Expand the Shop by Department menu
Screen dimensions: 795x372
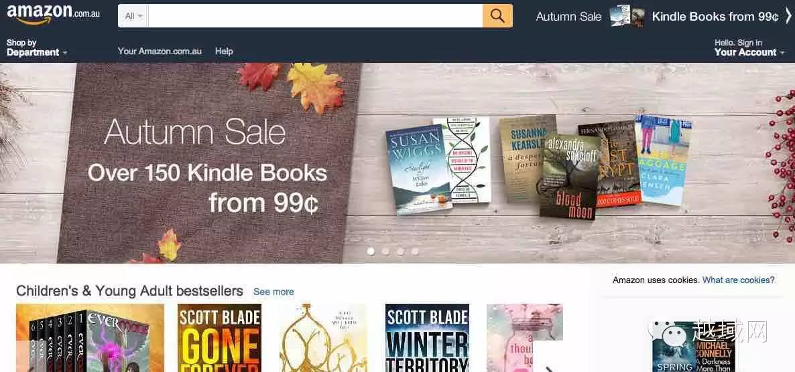pyautogui.click(x=36, y=48)
